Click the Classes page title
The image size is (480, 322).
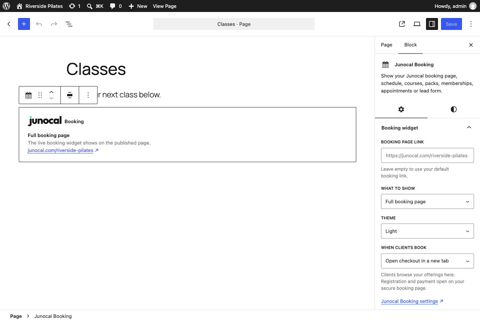(96, 69)
